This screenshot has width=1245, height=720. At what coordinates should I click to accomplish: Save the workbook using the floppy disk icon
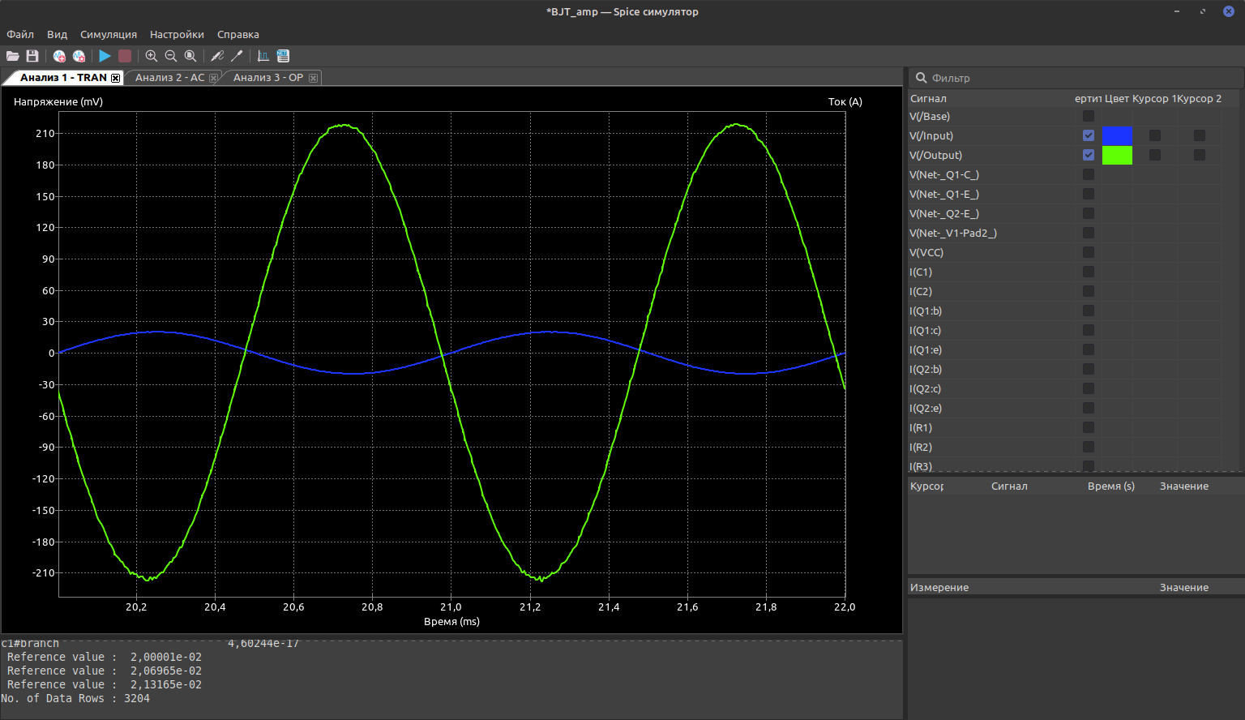(32, 56)
